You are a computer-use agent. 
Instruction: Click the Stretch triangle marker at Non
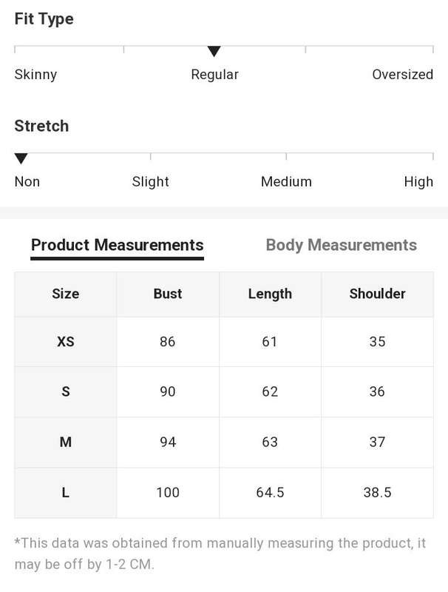(21, 158)
